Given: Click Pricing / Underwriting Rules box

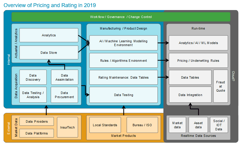Looking at the screenshot, I should (198, 61).
